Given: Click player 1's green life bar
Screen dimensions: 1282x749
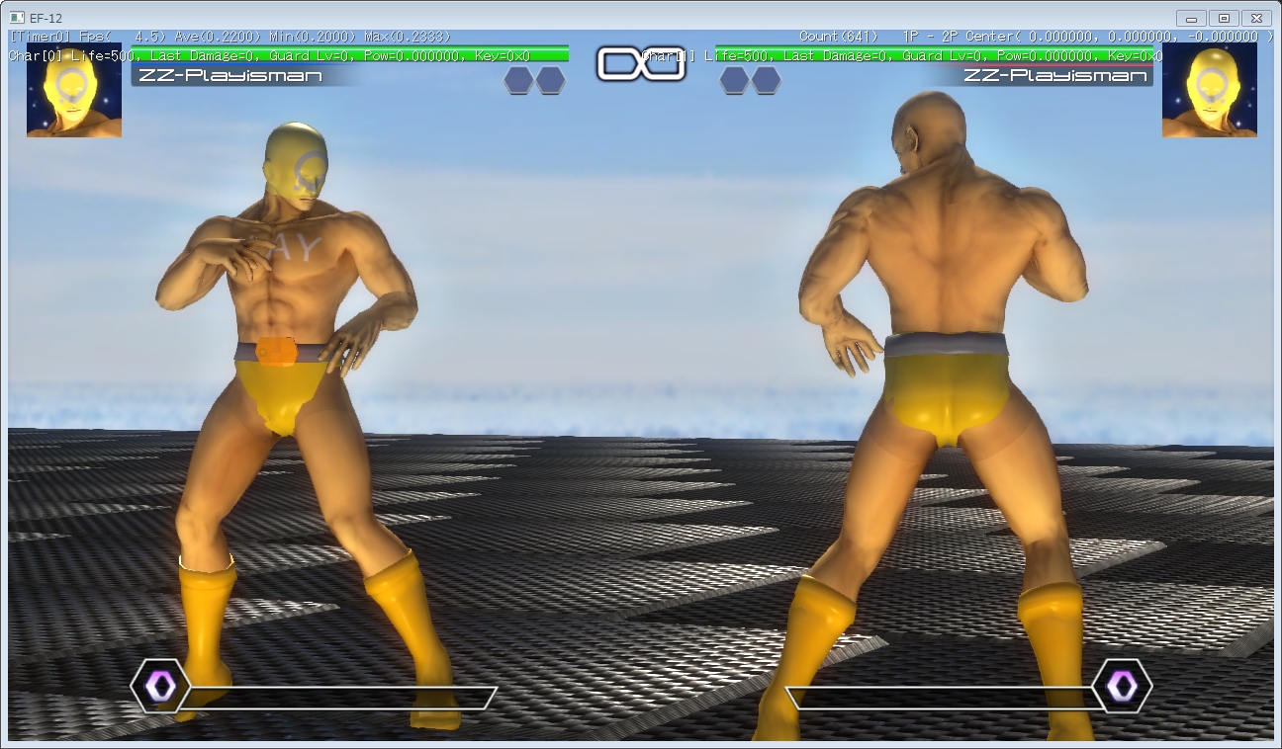Looking at the screenshot, I should coord(350,54).
